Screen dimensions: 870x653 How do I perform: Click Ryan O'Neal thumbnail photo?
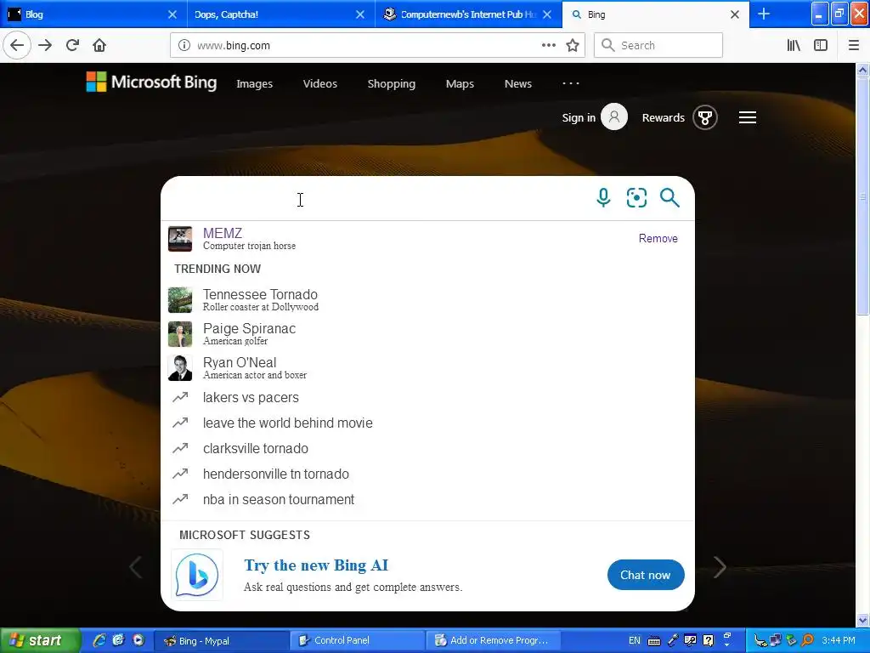coord(180,367)
